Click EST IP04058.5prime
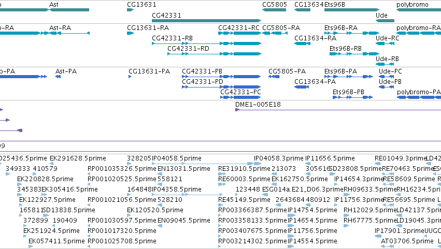Viewport: 441px width, 249px height. pyautogui.click(x=177, y=158)
